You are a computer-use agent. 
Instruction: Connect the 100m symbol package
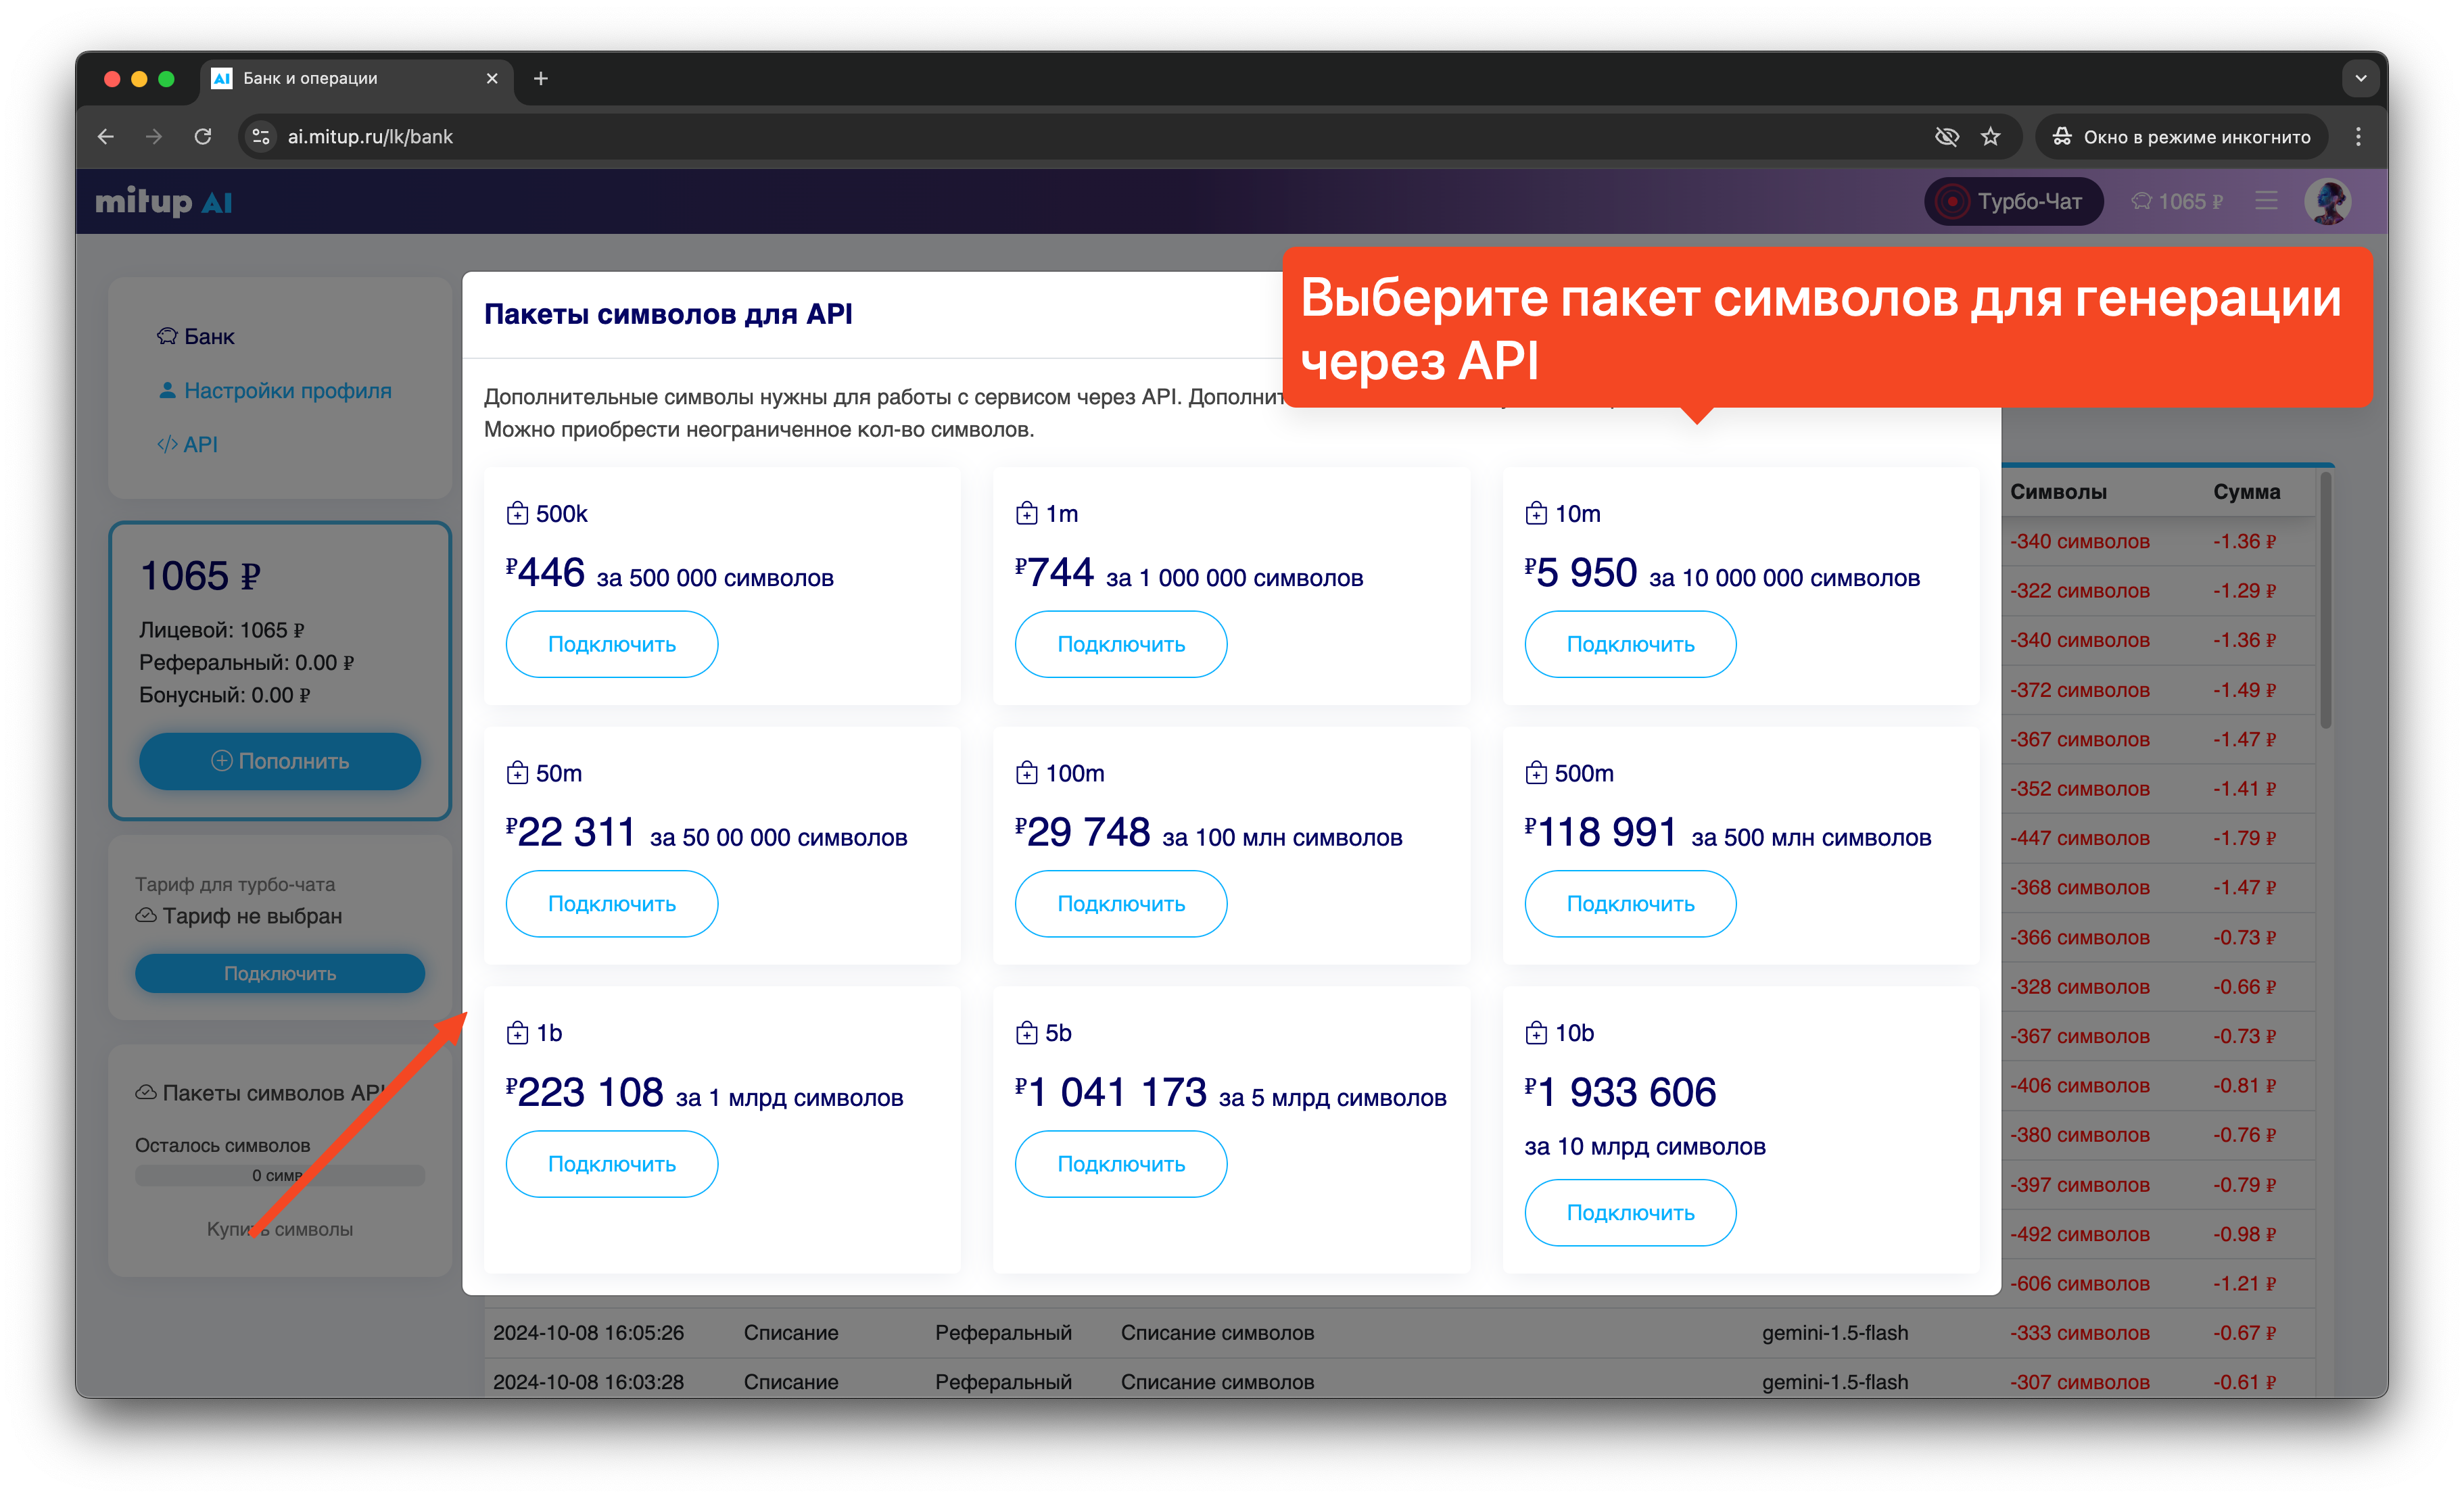tap(1120, 904)
